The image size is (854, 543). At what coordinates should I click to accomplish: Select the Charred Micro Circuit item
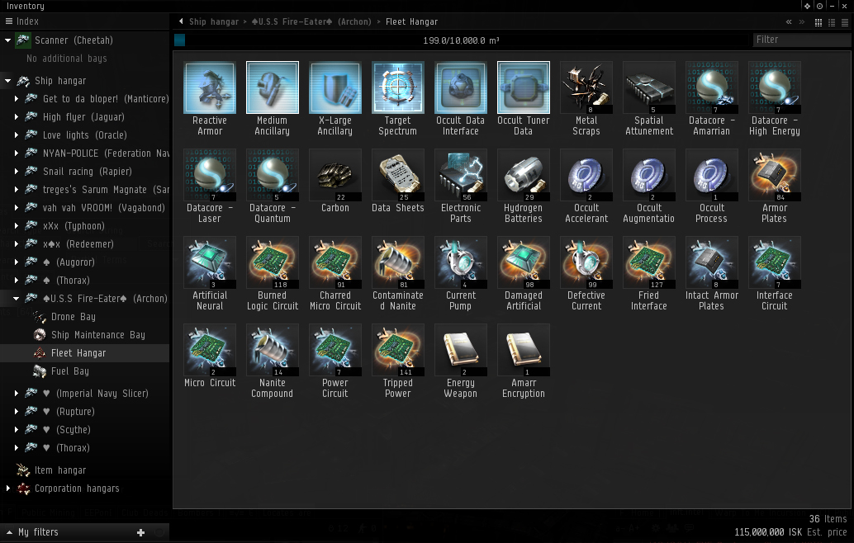click(x=335, y=262)
